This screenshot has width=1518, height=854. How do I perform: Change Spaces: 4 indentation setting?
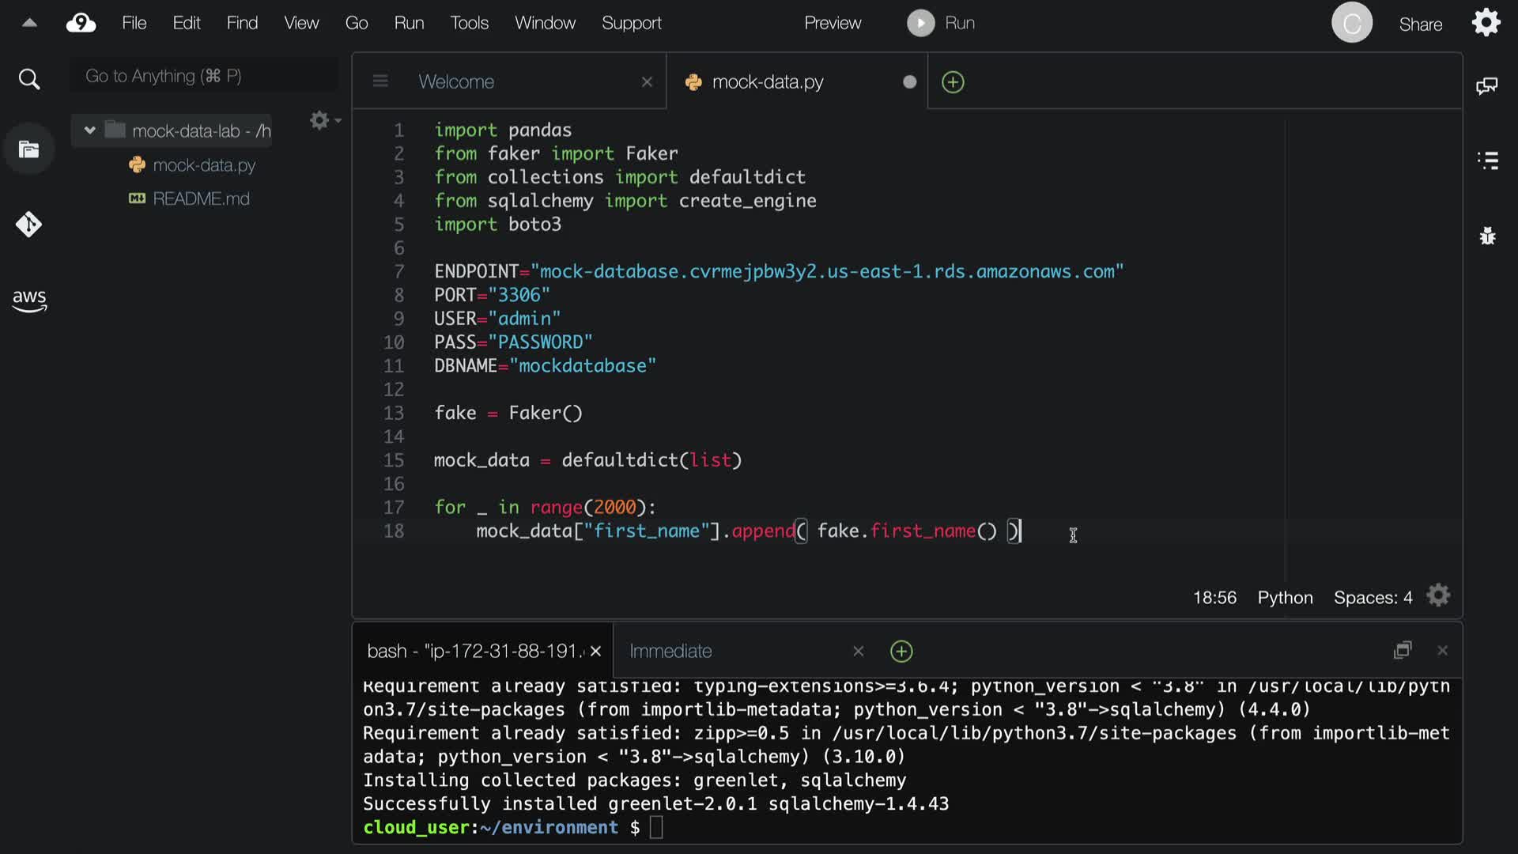point(1373,598)
